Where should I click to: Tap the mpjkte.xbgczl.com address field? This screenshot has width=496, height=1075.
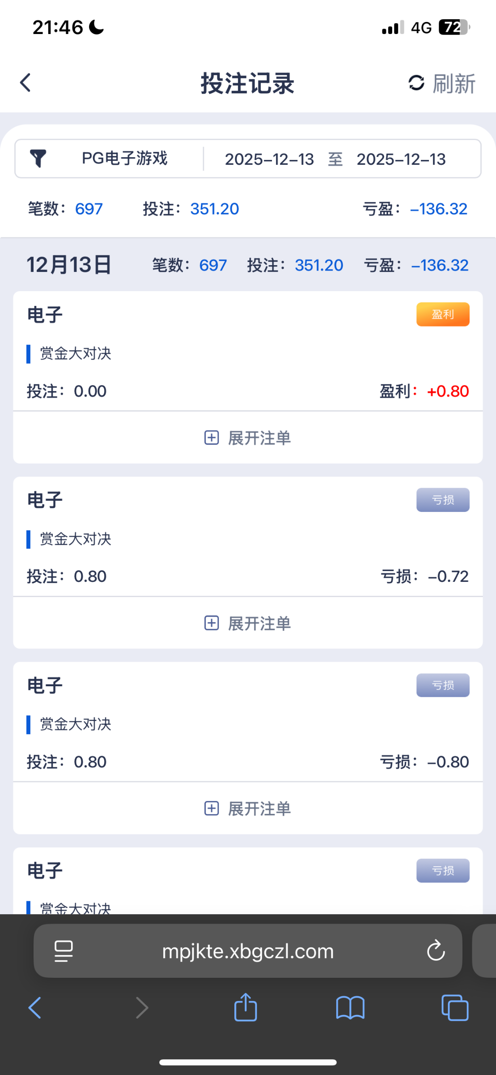(x=248, y=951)
